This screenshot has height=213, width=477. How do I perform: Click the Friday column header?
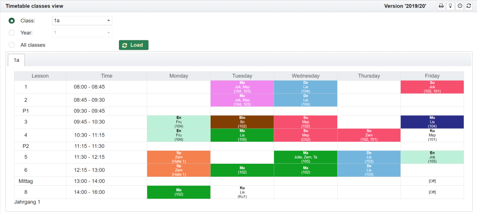pos(432,76)
